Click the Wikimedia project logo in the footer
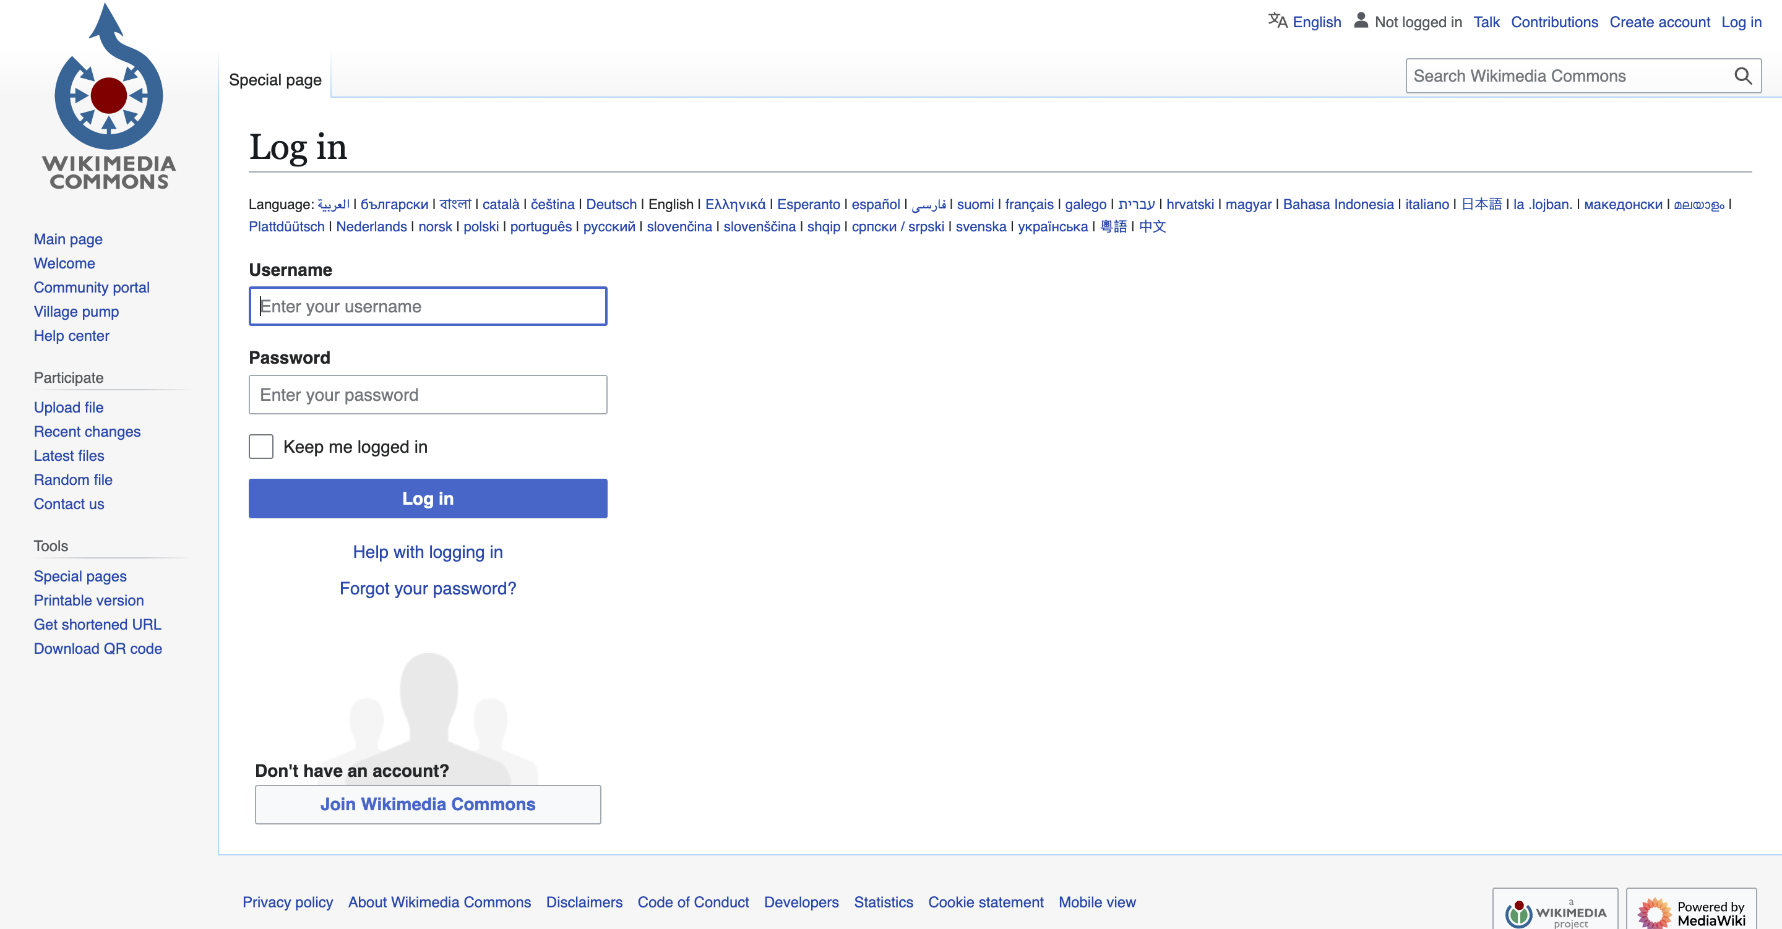This screenshot has width=1782, height=929. [1554, 912]
